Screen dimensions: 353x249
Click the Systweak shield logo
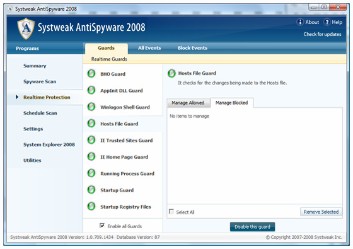26,28
